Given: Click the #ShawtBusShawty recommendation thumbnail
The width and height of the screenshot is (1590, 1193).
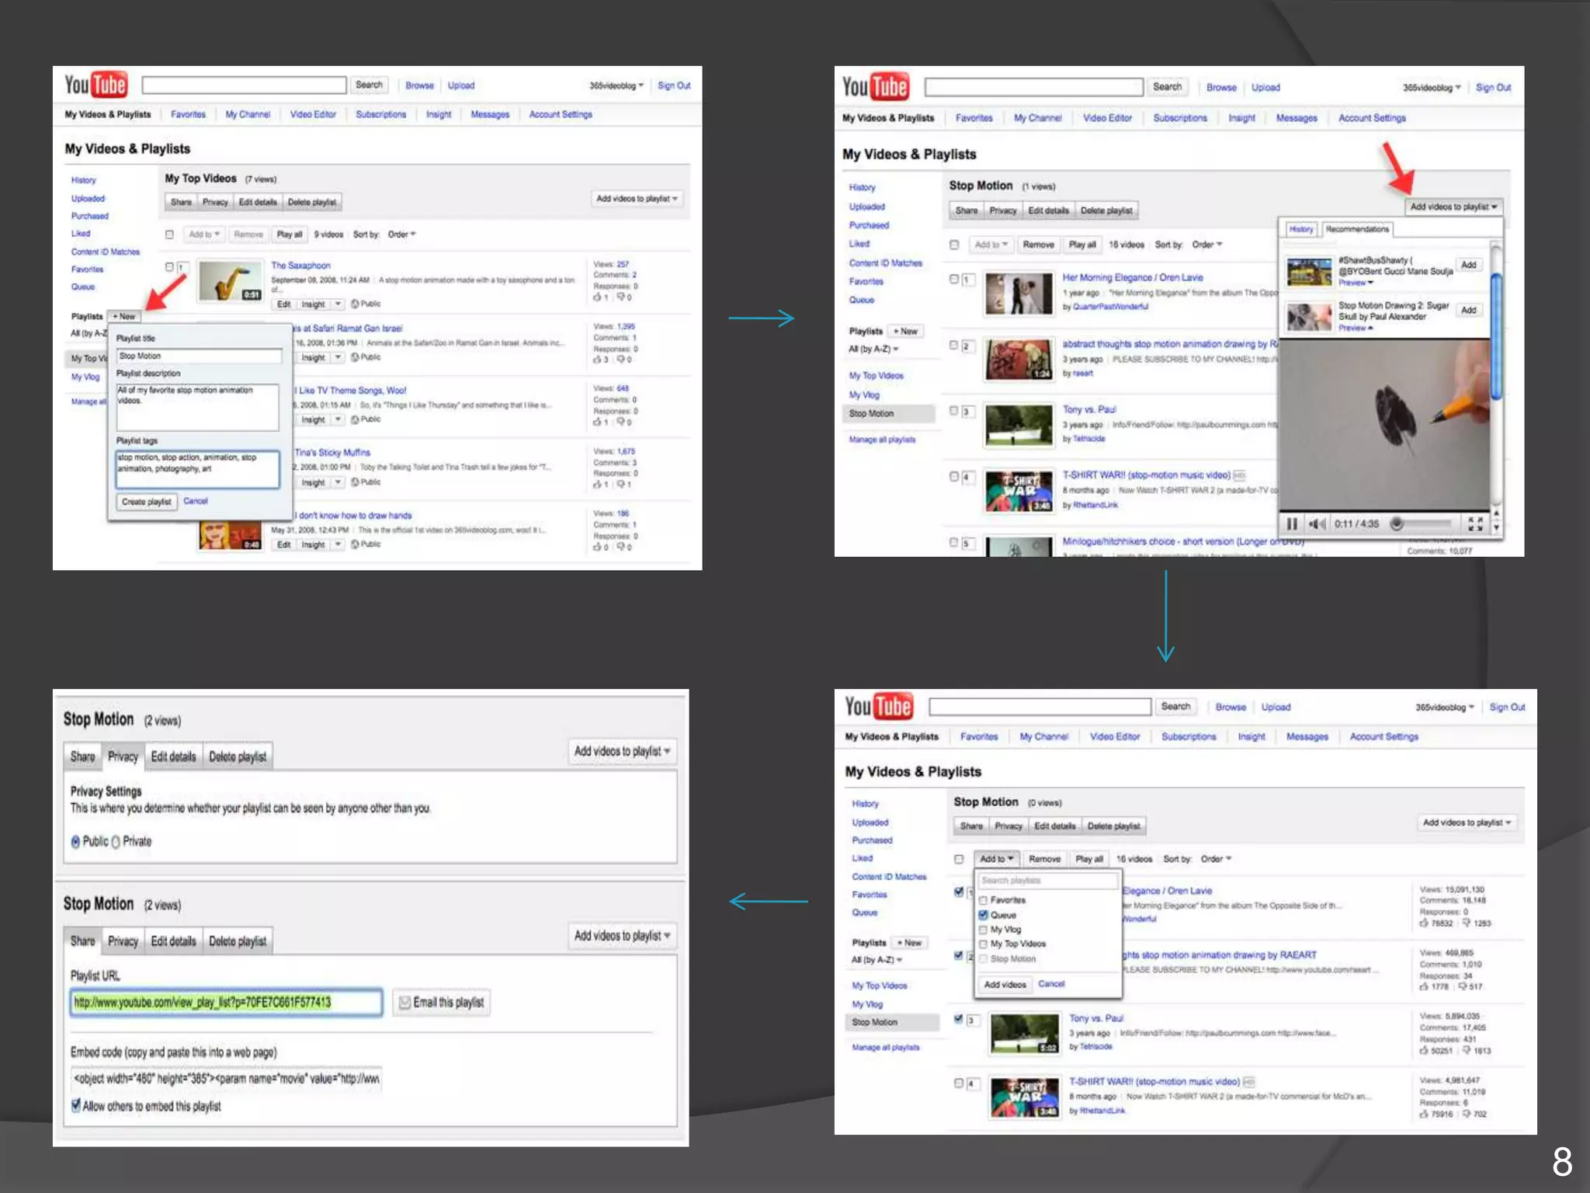Looking at the screenshot, I should (x=1309, y=272).
